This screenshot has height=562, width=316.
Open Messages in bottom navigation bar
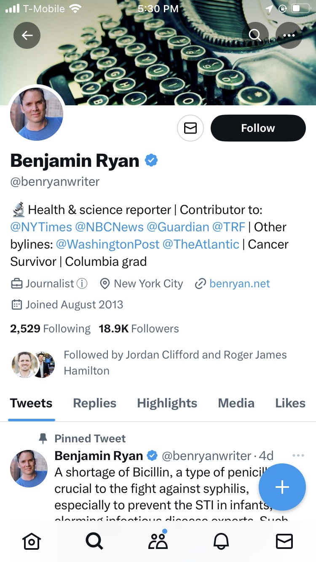tap(284, 541)
